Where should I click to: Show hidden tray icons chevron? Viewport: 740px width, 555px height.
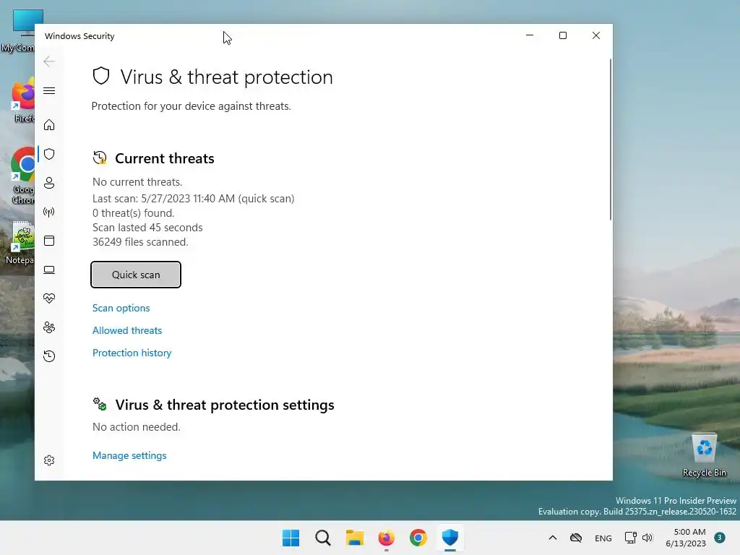click(x=553, y=538)
